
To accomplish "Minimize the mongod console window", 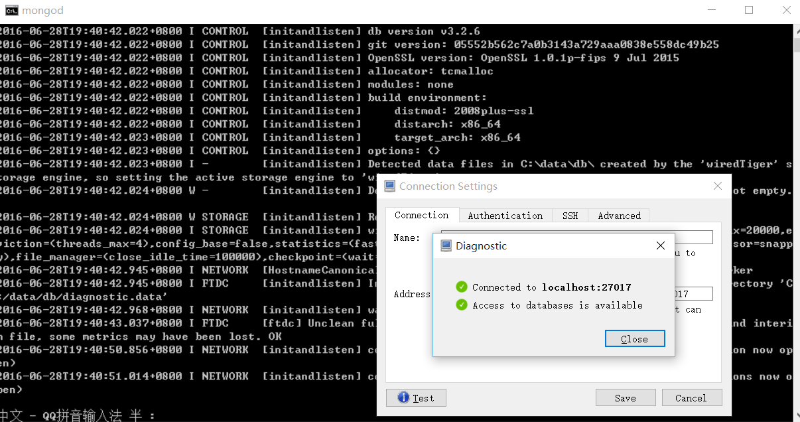I will point(712,10).
